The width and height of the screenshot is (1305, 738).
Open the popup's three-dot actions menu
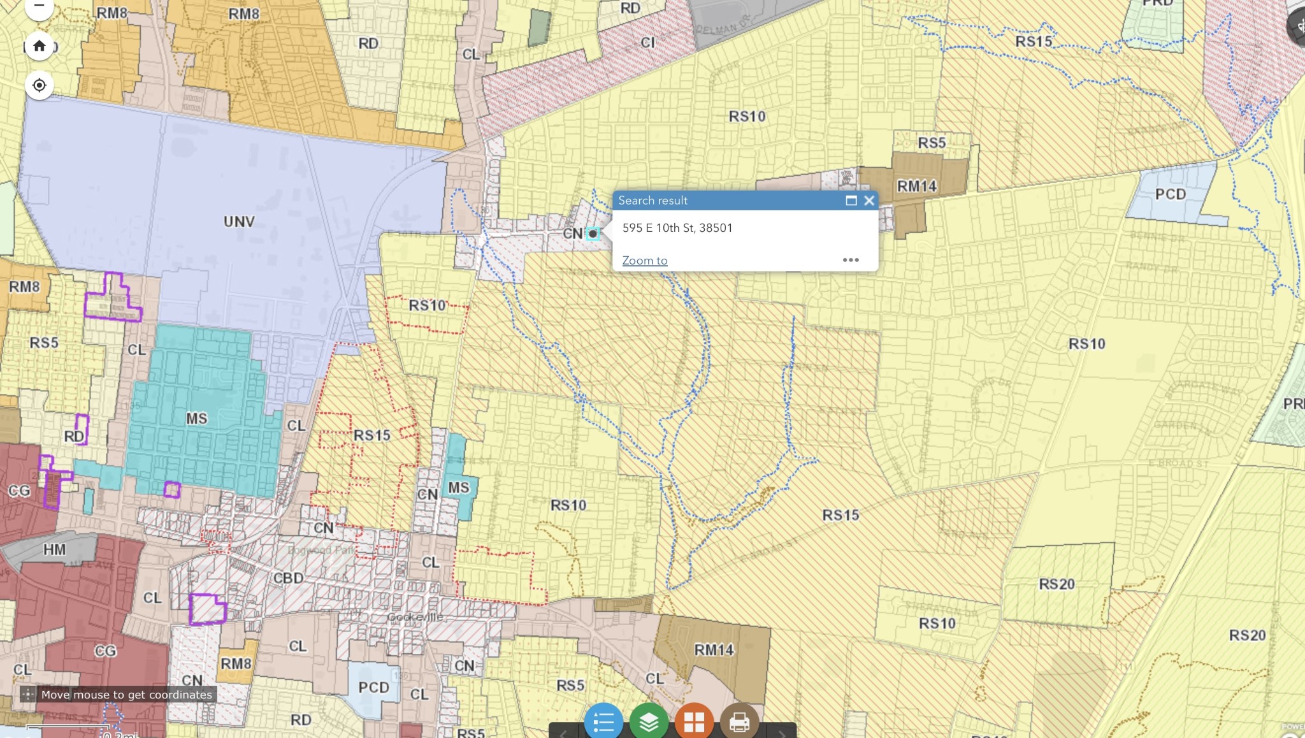click(851, 260)
